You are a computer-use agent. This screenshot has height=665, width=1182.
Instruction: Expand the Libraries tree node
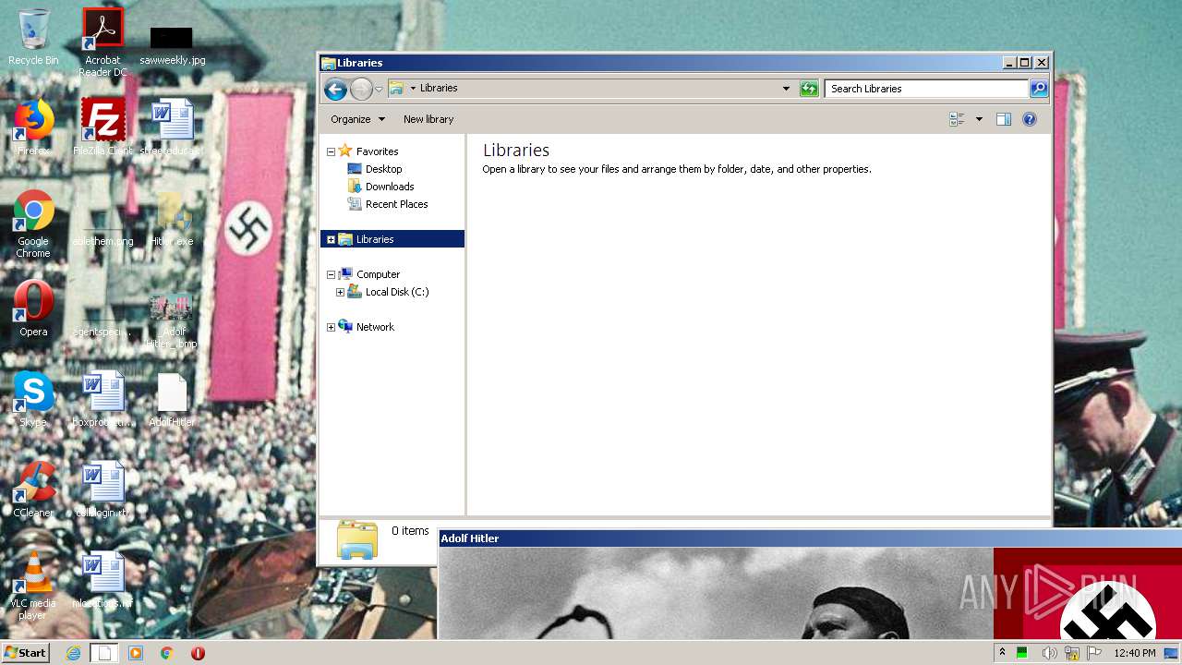click(331, 239)
